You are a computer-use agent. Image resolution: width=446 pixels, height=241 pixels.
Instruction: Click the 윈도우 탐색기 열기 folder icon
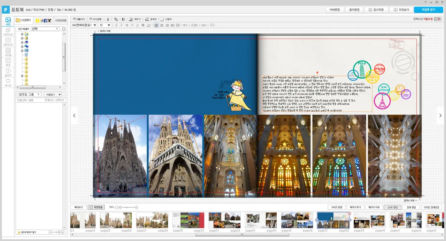click(x=19, y=232)
